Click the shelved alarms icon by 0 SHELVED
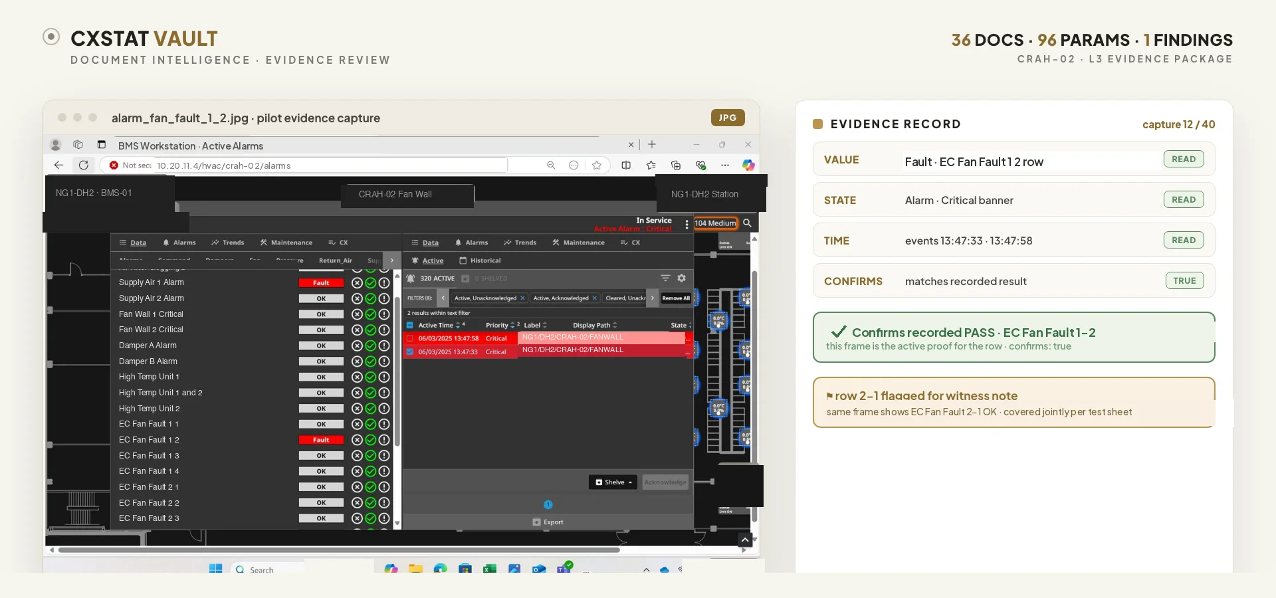The height and width of the screenshot is (598, 1276). (x=465, y=278)
